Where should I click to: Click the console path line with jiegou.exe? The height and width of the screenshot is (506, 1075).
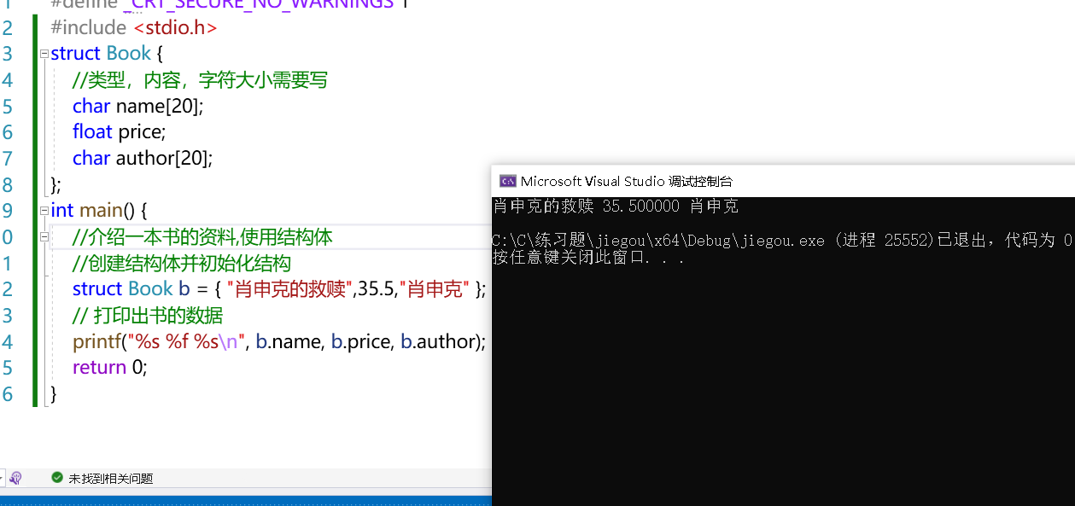click(782, 241)
